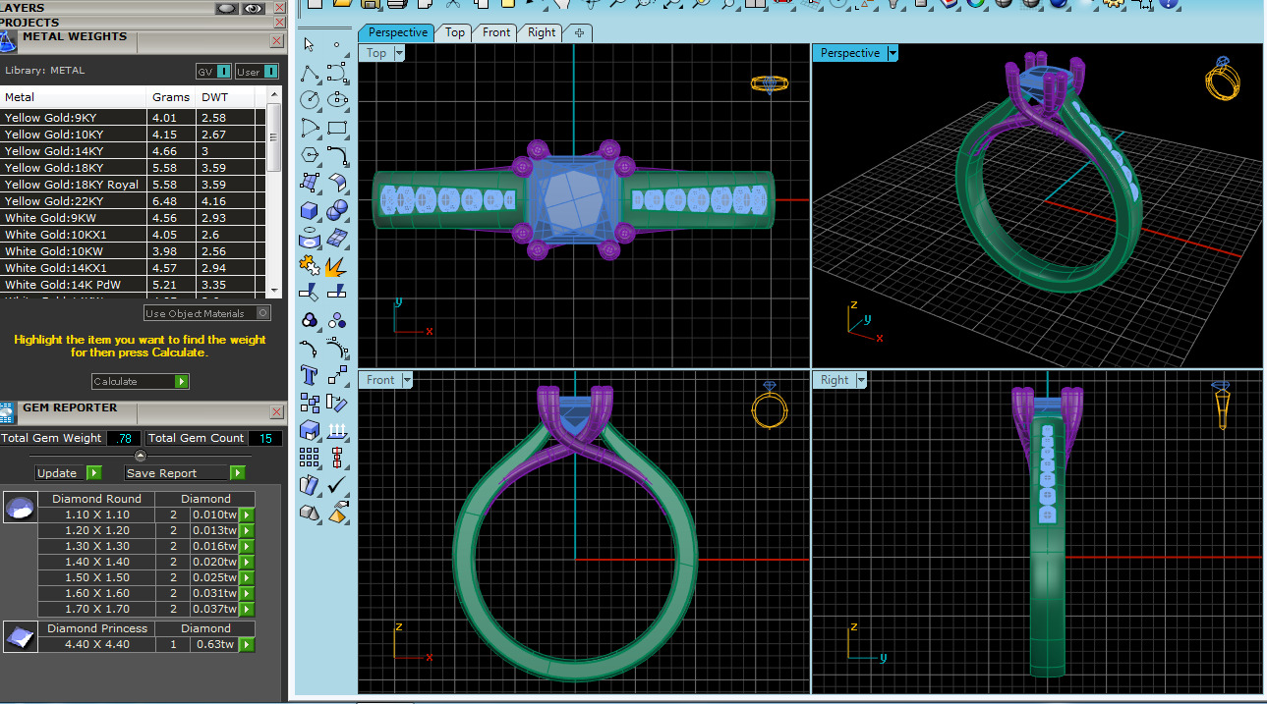Select the Trim tool
1267x704 pixels.
click(310, 293)
